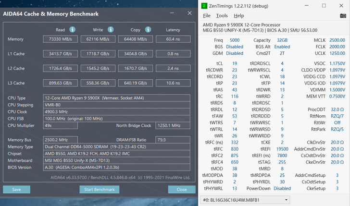Click the L3 Cache latency 10.6 ns
Image resolution: width=350 pixels, height=206 pixels.
click(x=173, y=83)
